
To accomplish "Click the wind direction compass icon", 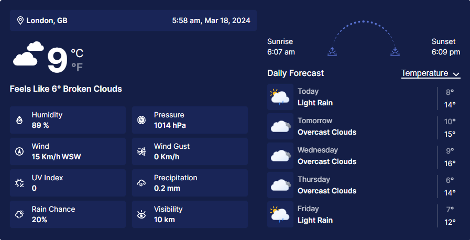I will coord(19,151).
